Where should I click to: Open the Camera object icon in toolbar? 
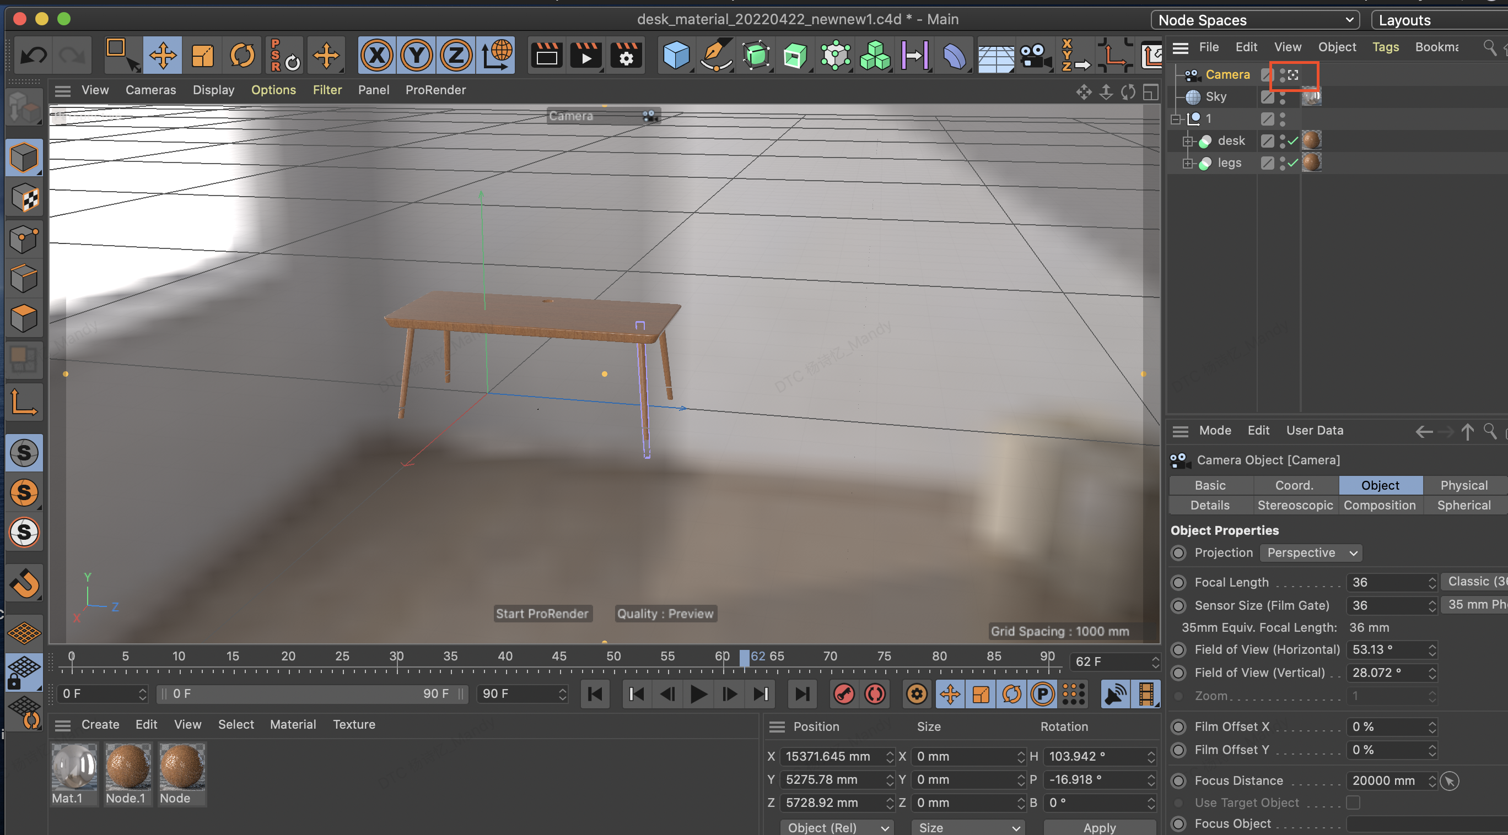tap(1035, 56)
